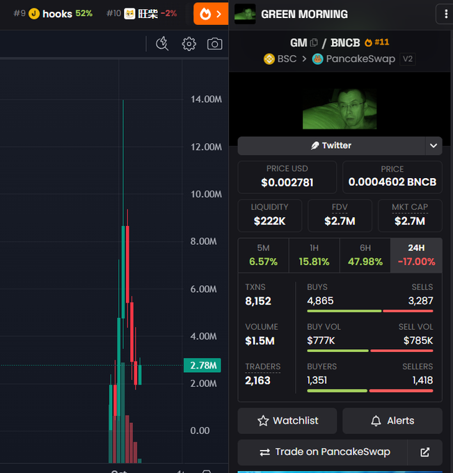The image size is (453, 473).
Task: Click the TRADERS label
Action: 262,367
